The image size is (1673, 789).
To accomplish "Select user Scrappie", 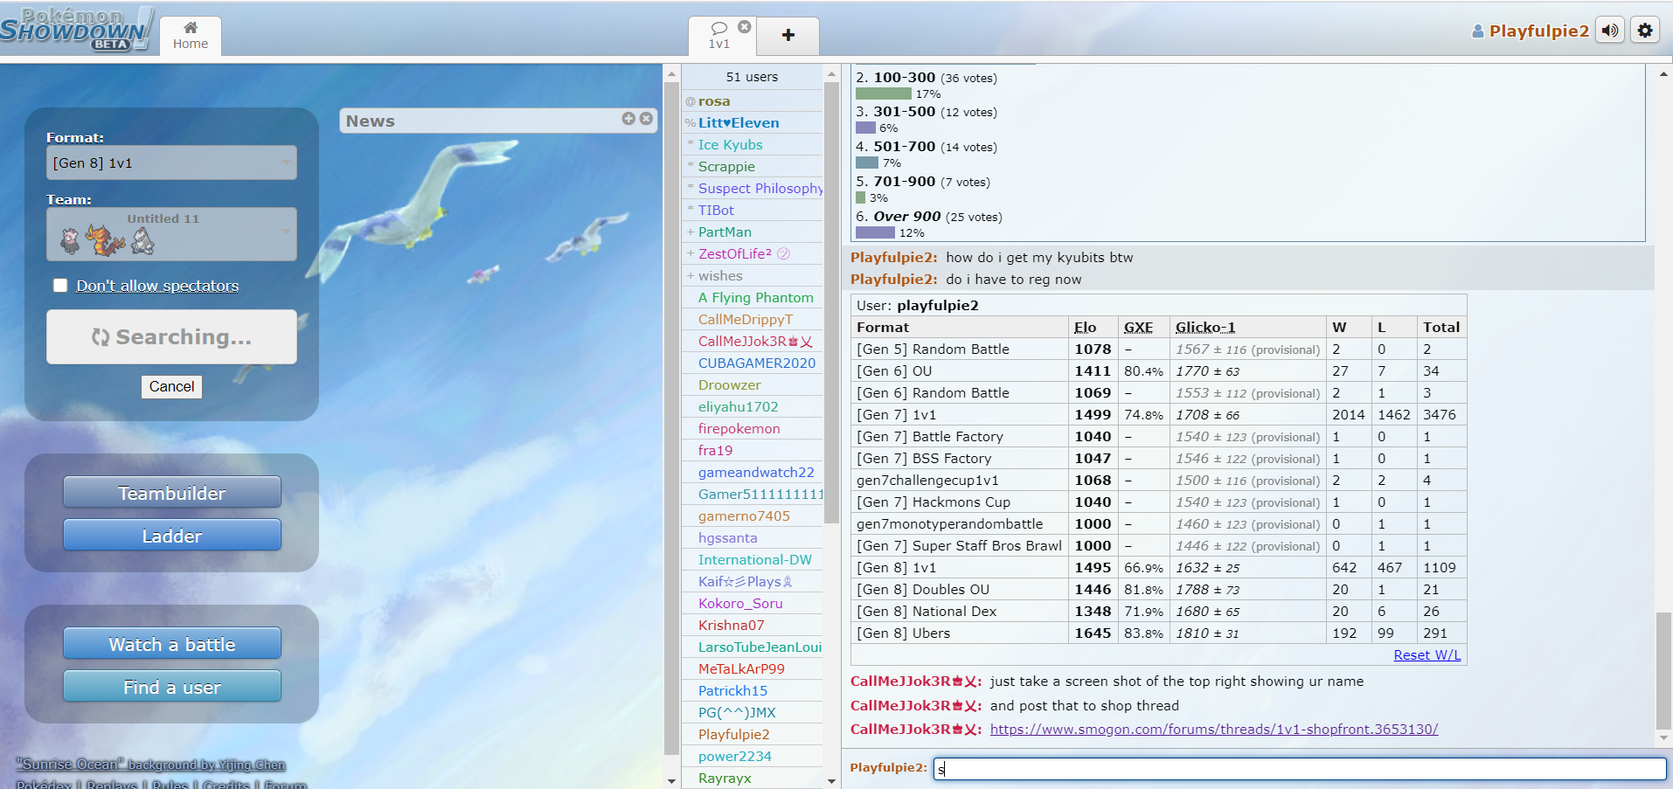I will click(x=752, y=167).
